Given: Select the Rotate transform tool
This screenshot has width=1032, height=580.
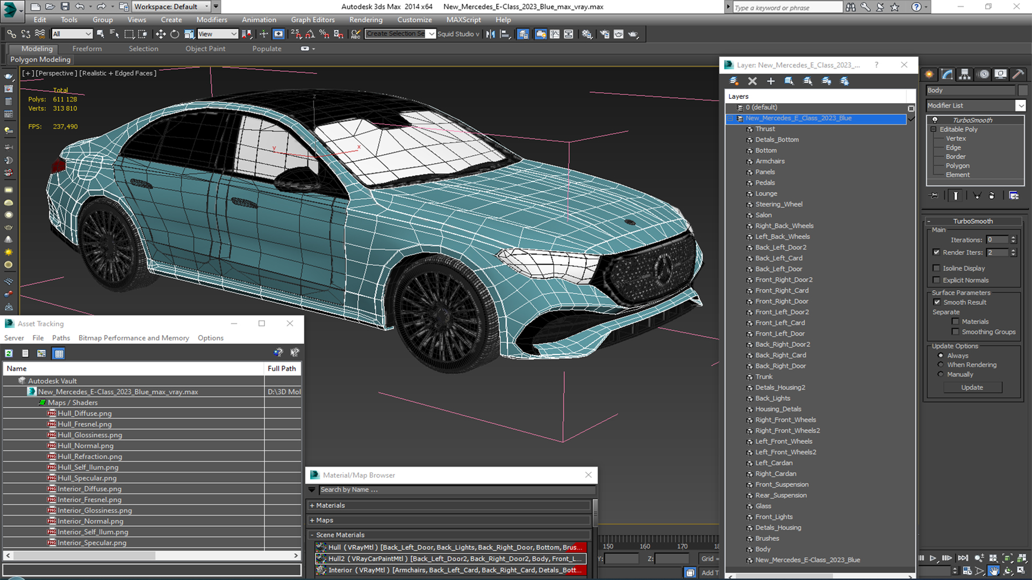Looking at the screenshot, I should coord(175,34).
